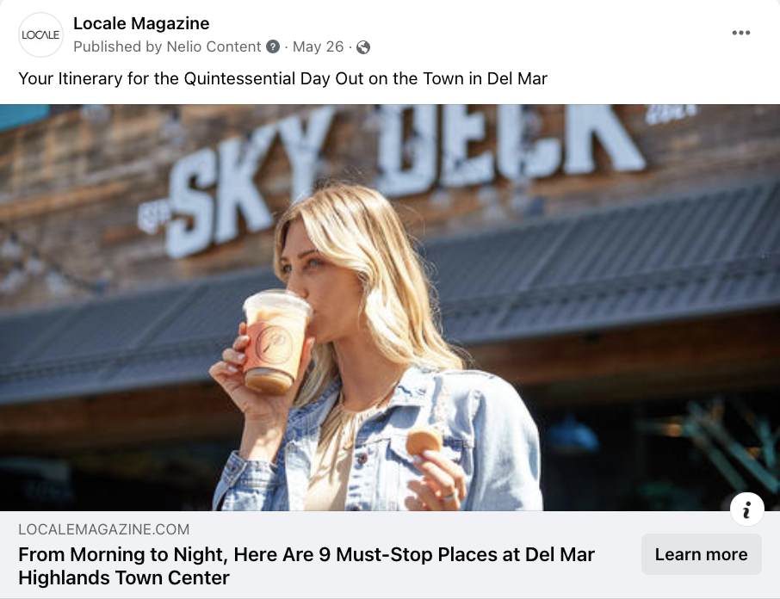Open the Locale circular profile logo
Screen dimensions: 780x599
[40, 34]
